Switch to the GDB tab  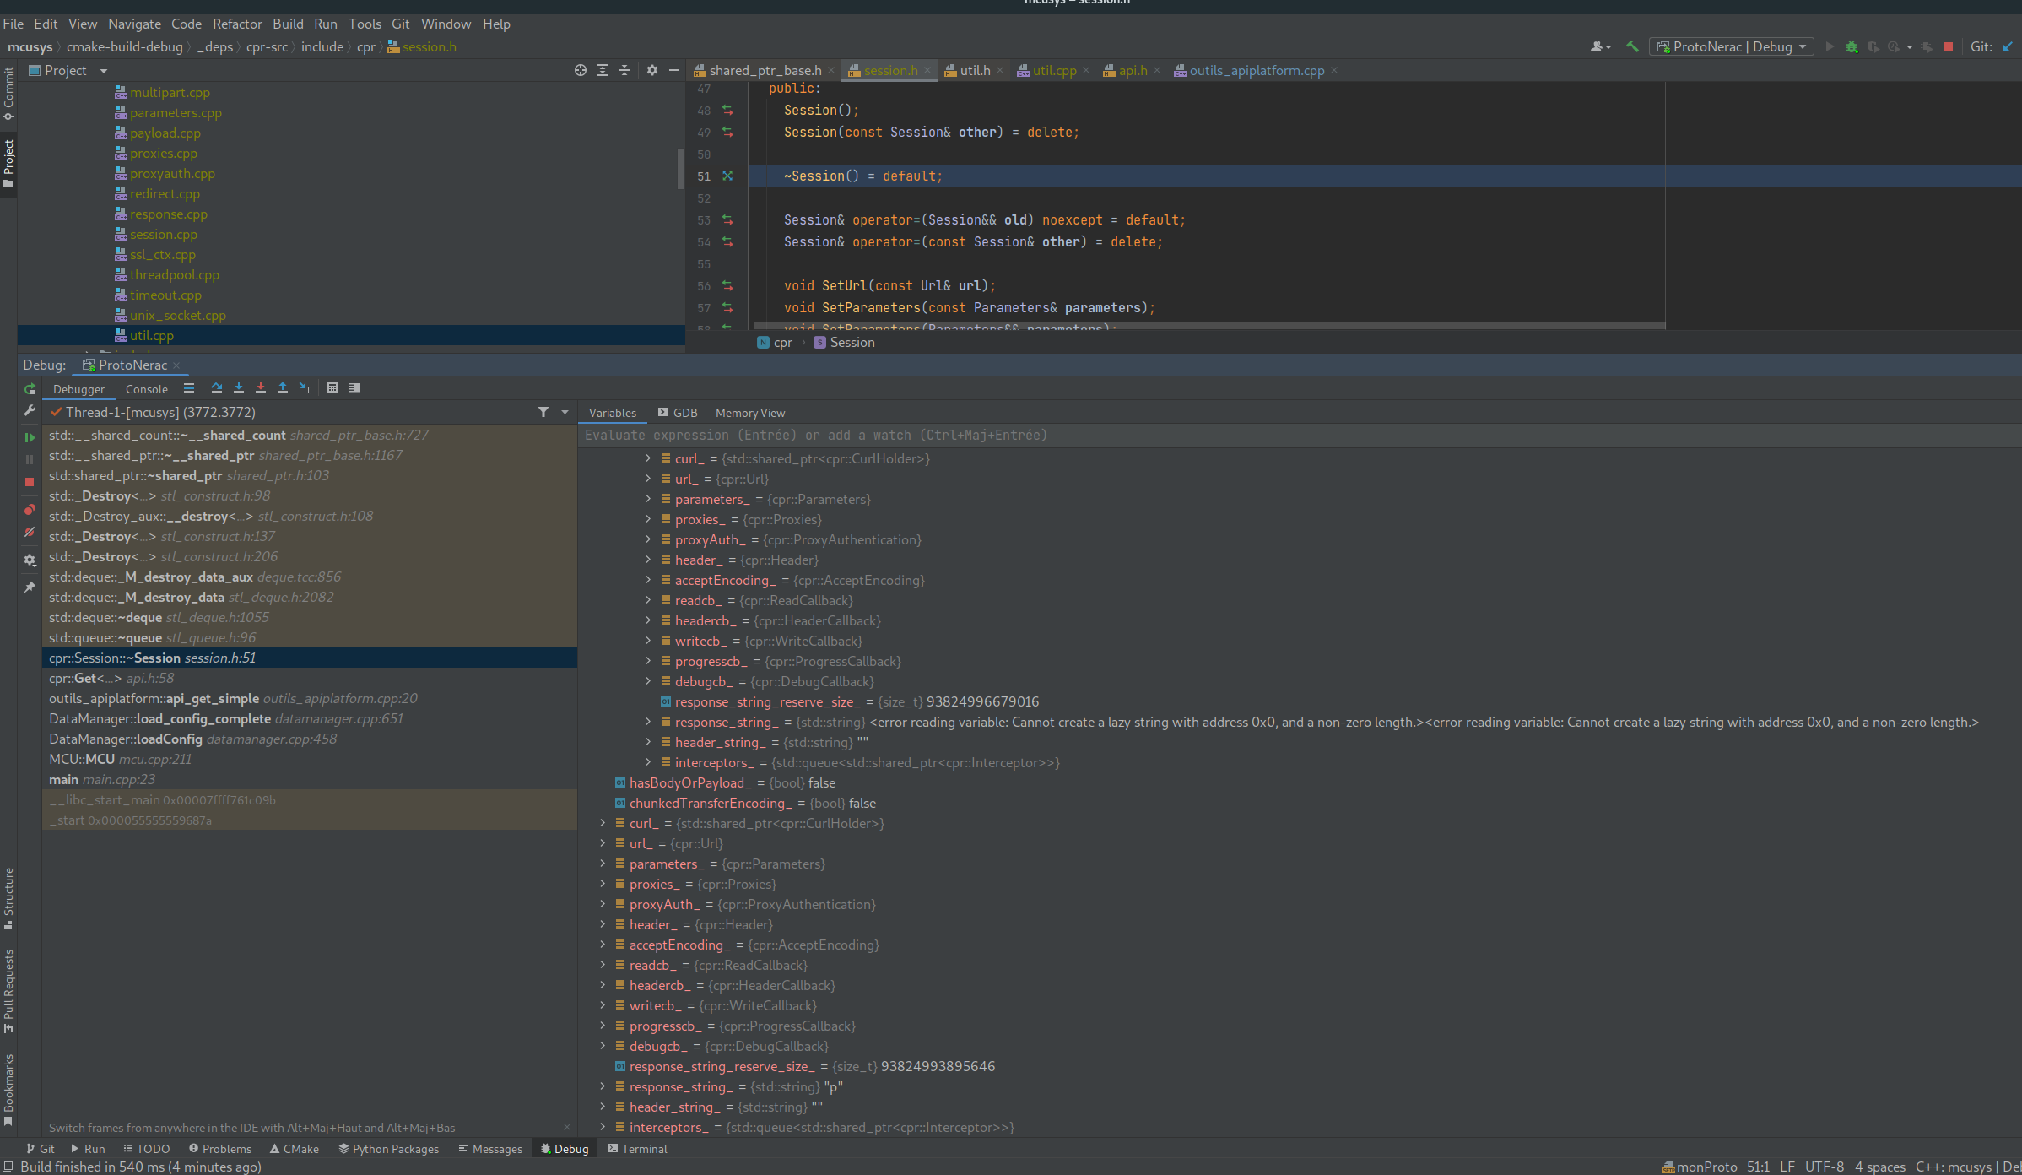pyautogui.click(x=678, y=413)
